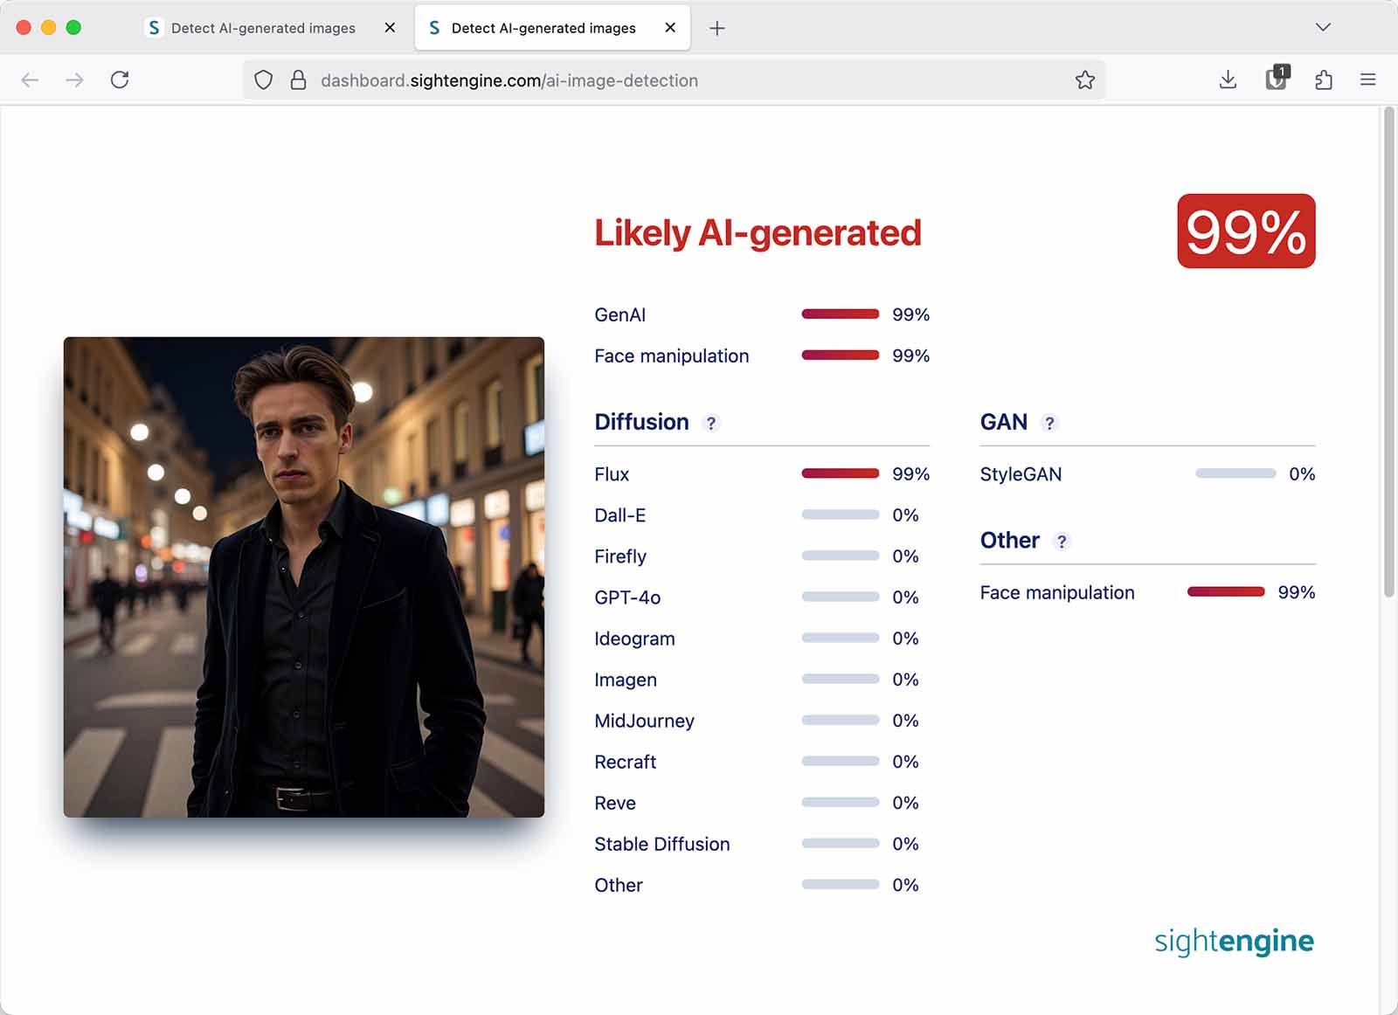This screenshot has width=1398, height=1015.
Task: Select the MidJourney label
Action: point(644,721)
